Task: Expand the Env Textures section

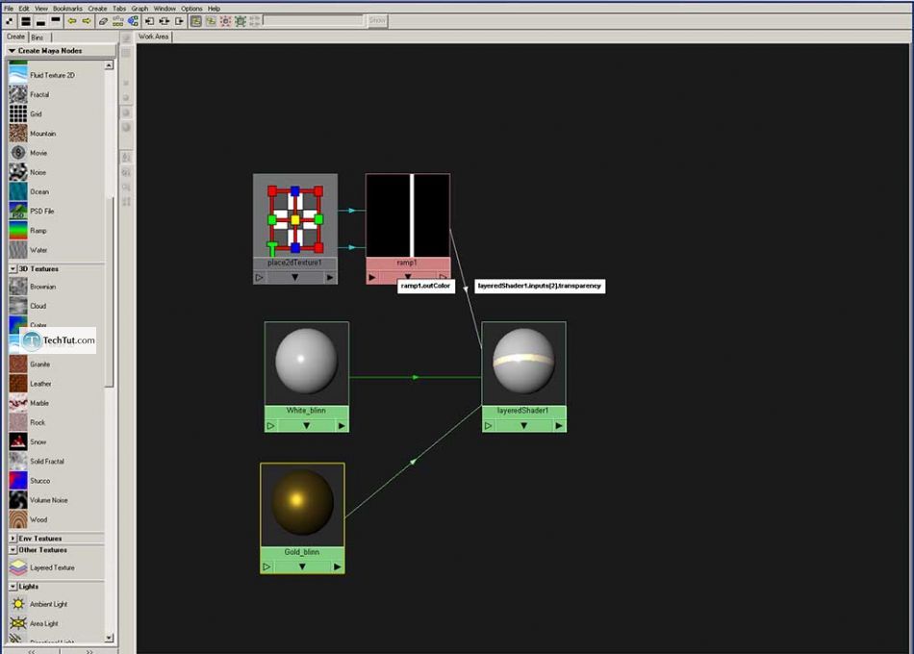Action: [x=13, y=539]
